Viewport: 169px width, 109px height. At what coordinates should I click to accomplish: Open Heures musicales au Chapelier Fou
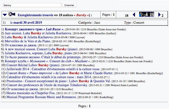click(x=31, y=93)
